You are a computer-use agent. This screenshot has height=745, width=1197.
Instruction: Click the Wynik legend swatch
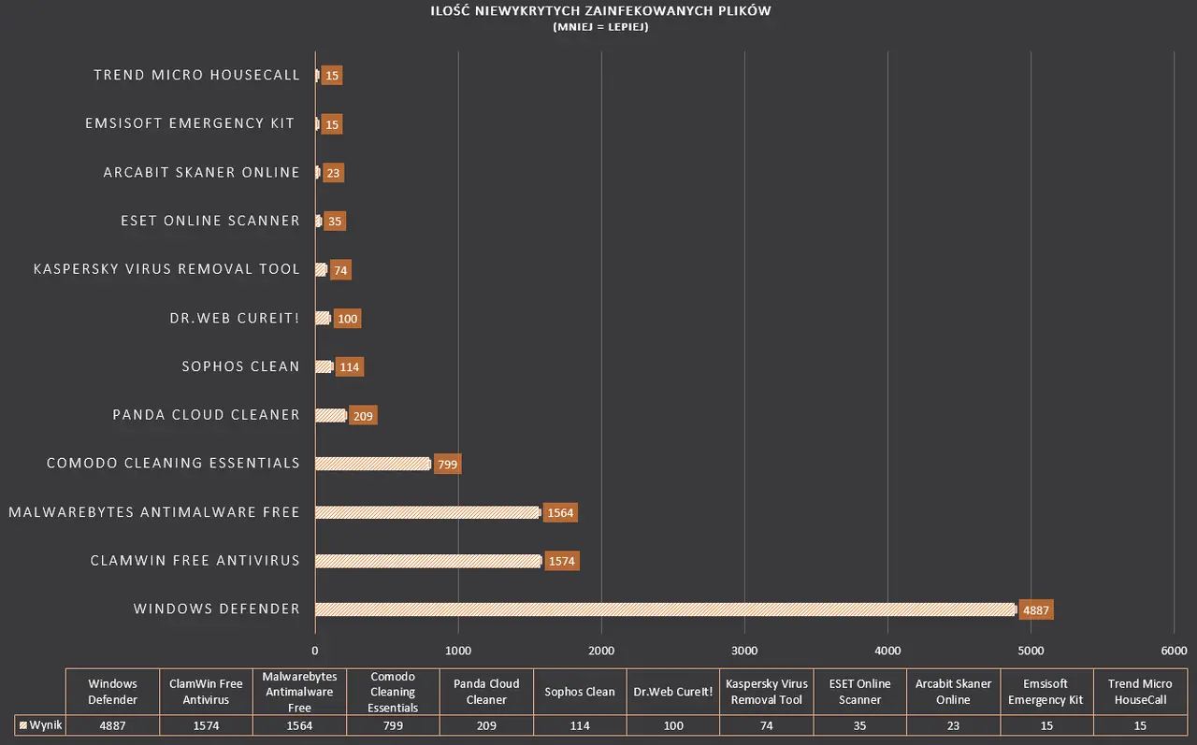(x=22, y=725)
